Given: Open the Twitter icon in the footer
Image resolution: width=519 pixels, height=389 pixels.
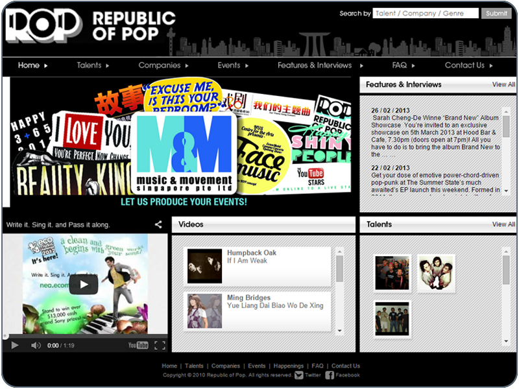Looking at the screenshot, I should tap(299, 375).
